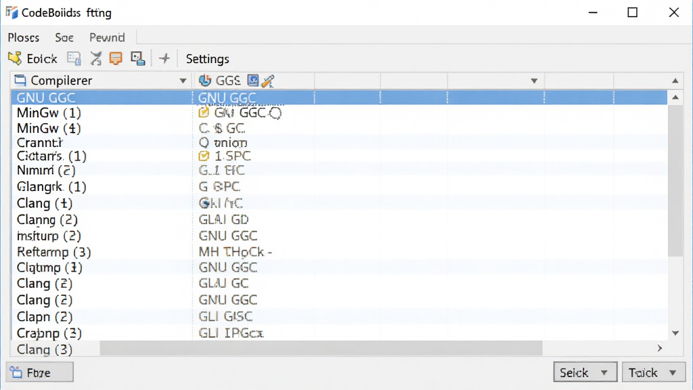The height and width of the screenshot is (390, 693).
Task: Toggle the checkbox next to 1.SPC
Action: tap(204, 156)
